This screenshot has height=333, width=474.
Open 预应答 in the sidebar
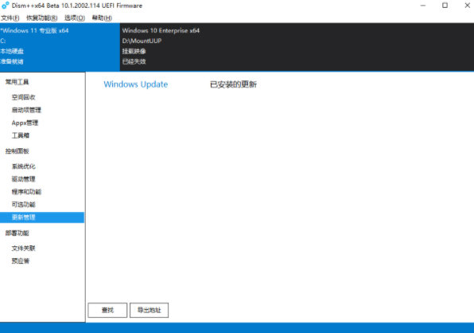[x=21, y=261]
